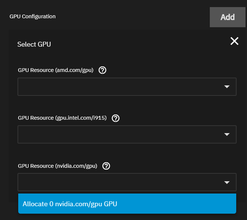This screenshot has height=220, width=247.
Task: Choose Allocate 0 nvidia.com/gpu GPU option
Action: pyautogui.click(x=127, y=204)
